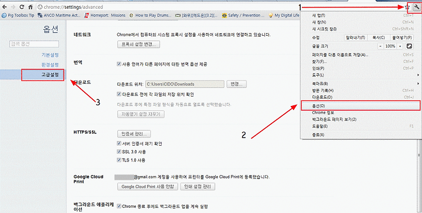The image size is (422, 213).
Task: Toggle 서버 인증서 폐기 확인 checkbox
Action: (119, 143)
